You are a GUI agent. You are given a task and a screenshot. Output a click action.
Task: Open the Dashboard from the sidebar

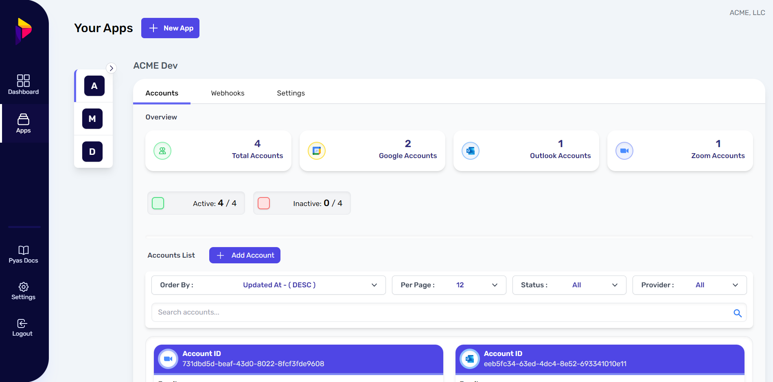[x=23, y=84]
